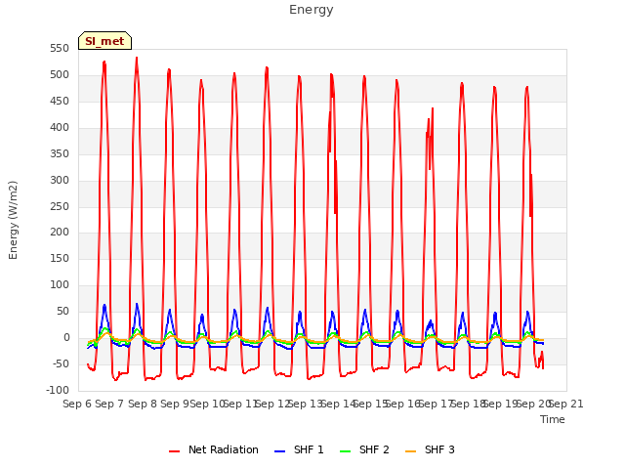Viewport: 625px width, 469px height.
Task: Click the green SHF 2 legend swatch
Action: [345, 451]
